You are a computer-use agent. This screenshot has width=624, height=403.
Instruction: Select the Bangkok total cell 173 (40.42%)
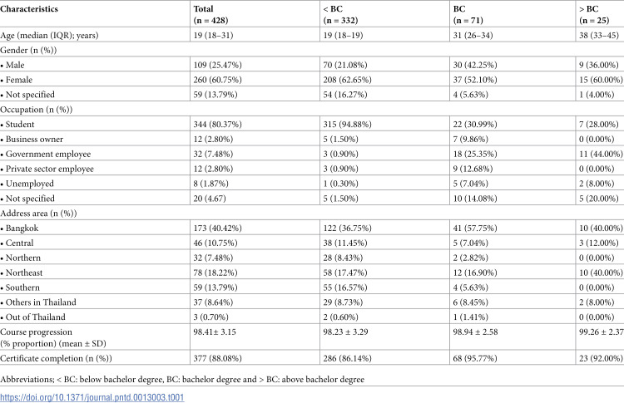click(218, 229)
